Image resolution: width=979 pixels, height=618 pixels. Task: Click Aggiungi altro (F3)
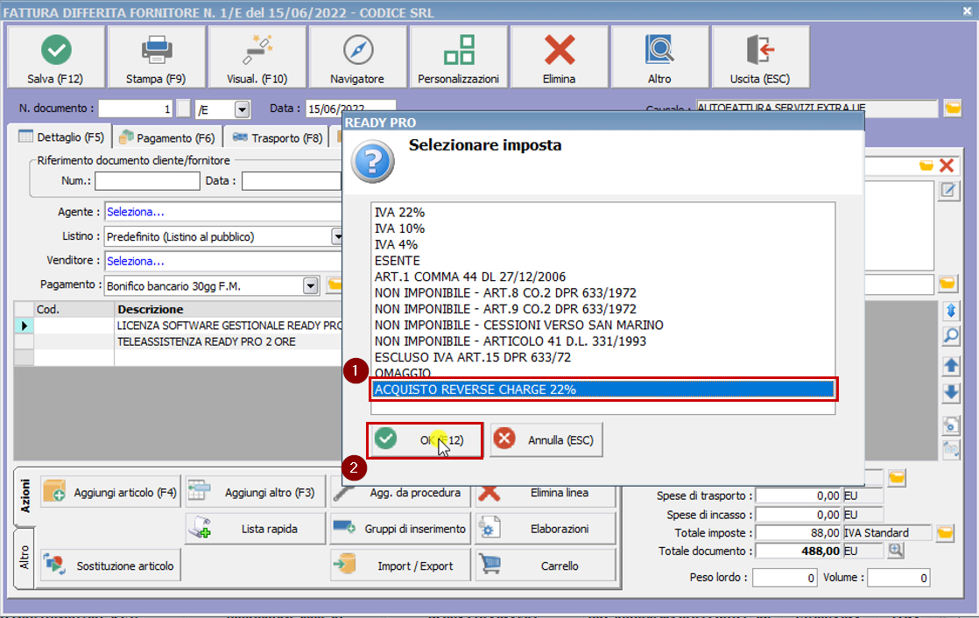pos(256,493)
